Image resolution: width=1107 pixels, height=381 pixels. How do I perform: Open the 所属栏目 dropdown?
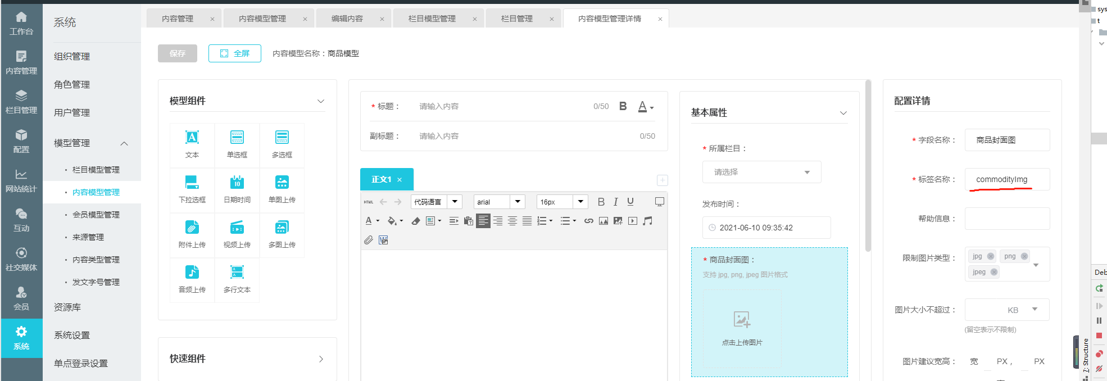coord(761,172)
